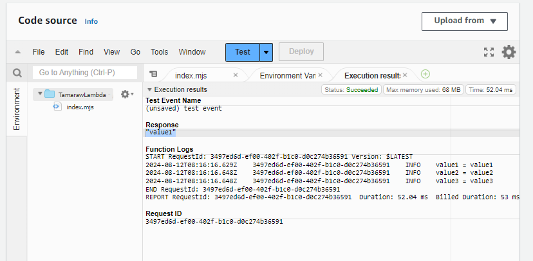Collapse the Execution results section
The image size is (533, 261).
pos(150,89)
